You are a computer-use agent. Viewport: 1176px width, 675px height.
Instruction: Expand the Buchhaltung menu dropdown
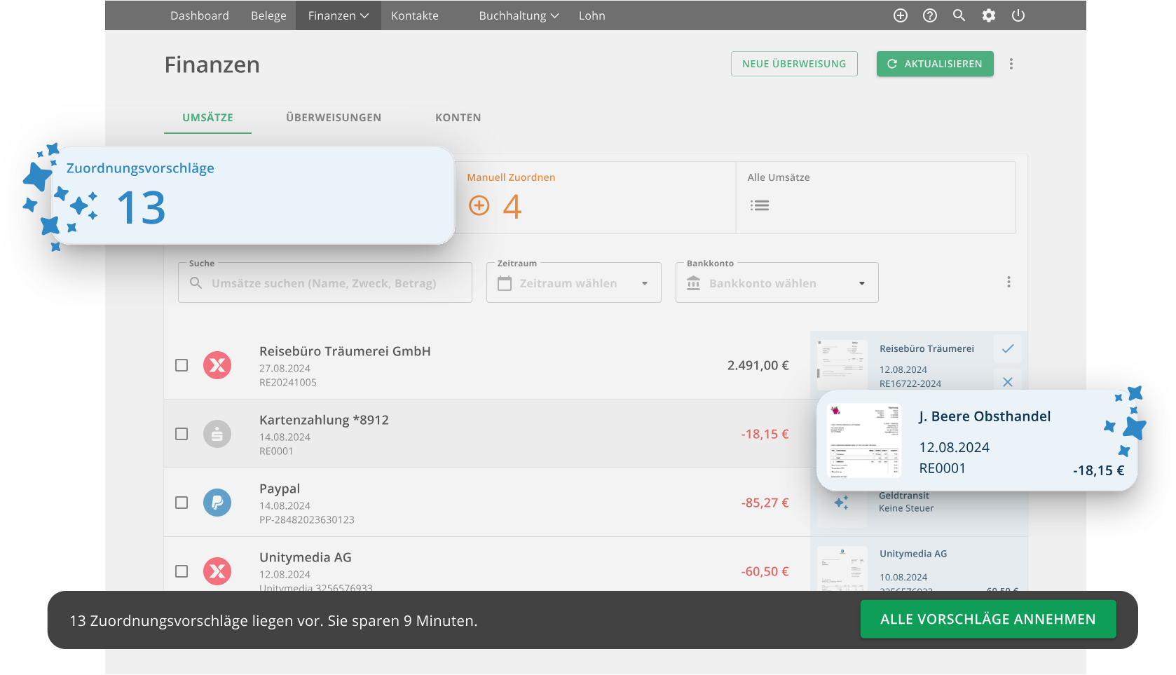[519, 15]
